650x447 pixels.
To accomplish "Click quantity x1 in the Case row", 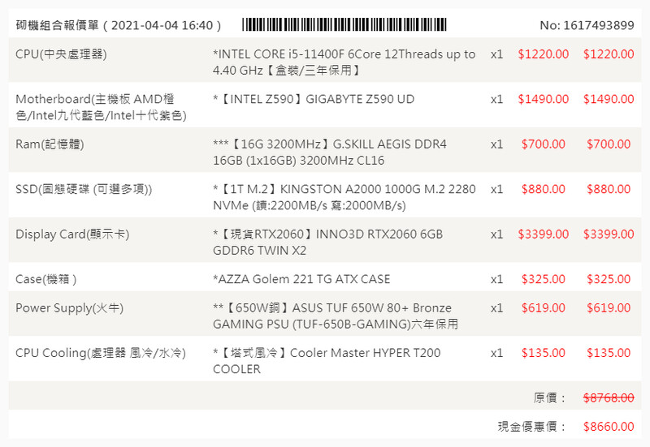I will (496, 280).
